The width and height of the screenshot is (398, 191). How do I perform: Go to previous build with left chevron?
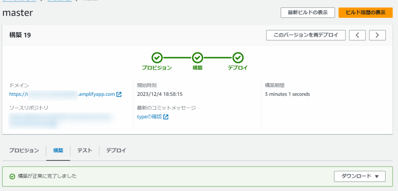coord(357,35)
